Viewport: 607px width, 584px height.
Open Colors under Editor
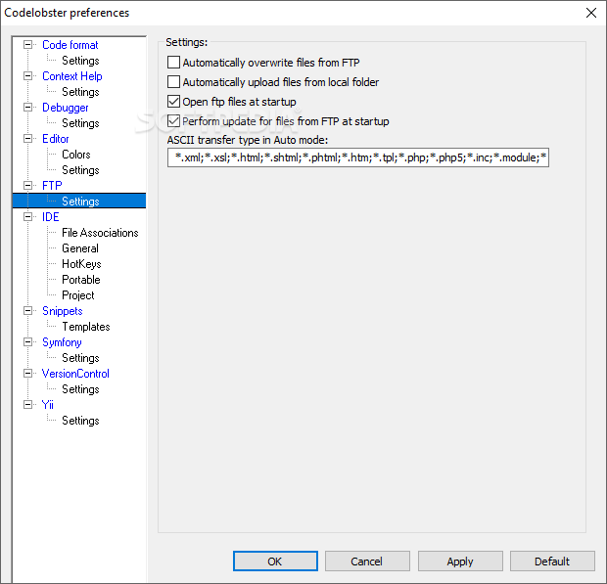click(76, 155)
